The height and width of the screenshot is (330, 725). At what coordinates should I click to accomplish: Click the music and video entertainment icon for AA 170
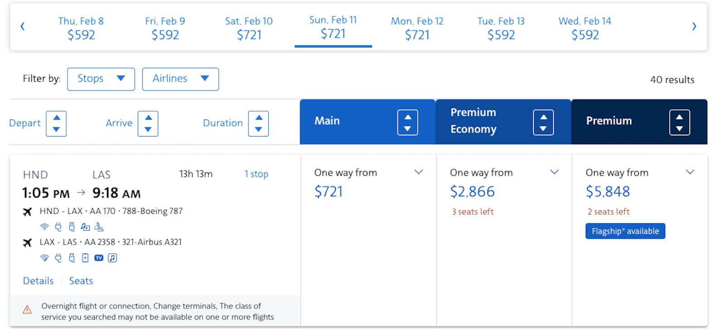(85, 227)
